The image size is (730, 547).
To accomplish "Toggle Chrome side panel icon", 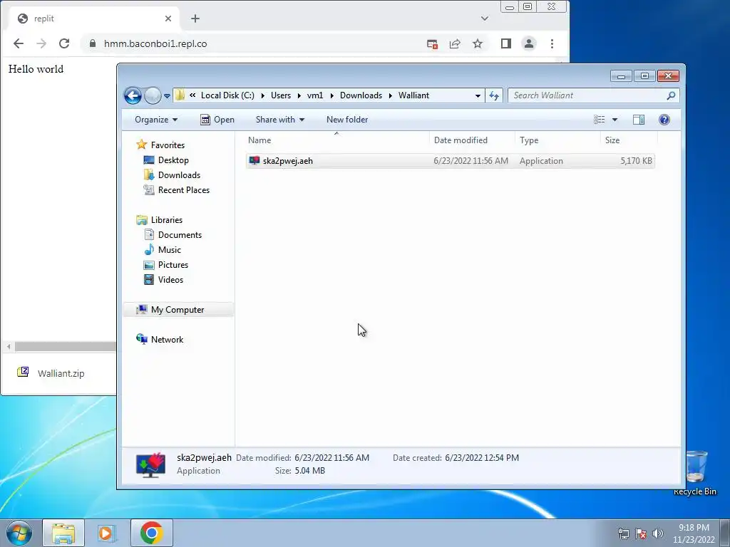I will 506,43.
